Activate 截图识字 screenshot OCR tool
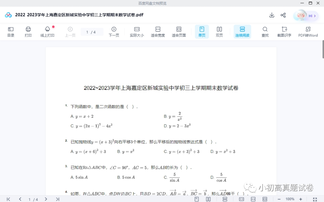The width and height of the screenshot is (324, 202). [284, 32]
